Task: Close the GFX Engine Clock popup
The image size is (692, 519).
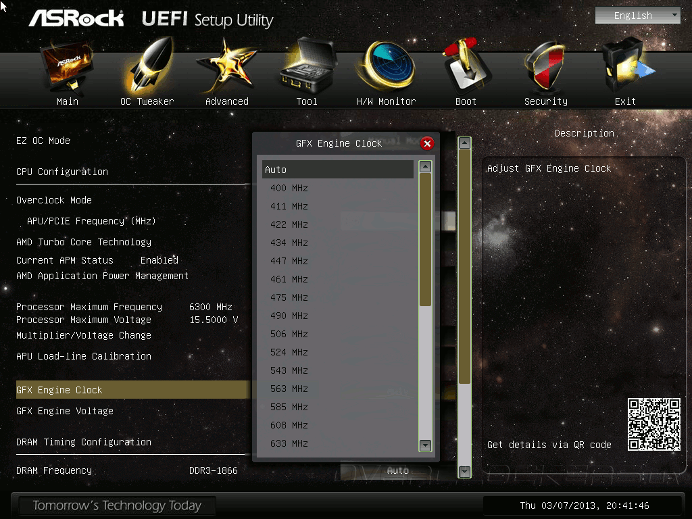Action: point(427,143)
